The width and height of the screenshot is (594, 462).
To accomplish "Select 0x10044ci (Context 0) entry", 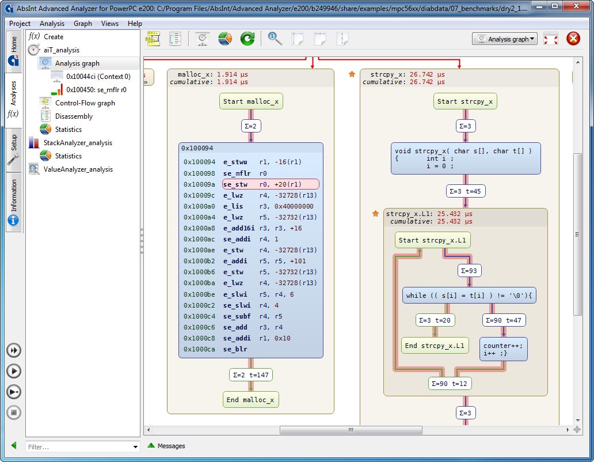I will 98,77.
